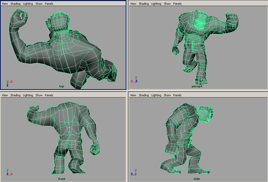Screen dimensions: 268x182
Task: Click the axis gizmo in the front viewport
Action: click(x=9, y=173)
